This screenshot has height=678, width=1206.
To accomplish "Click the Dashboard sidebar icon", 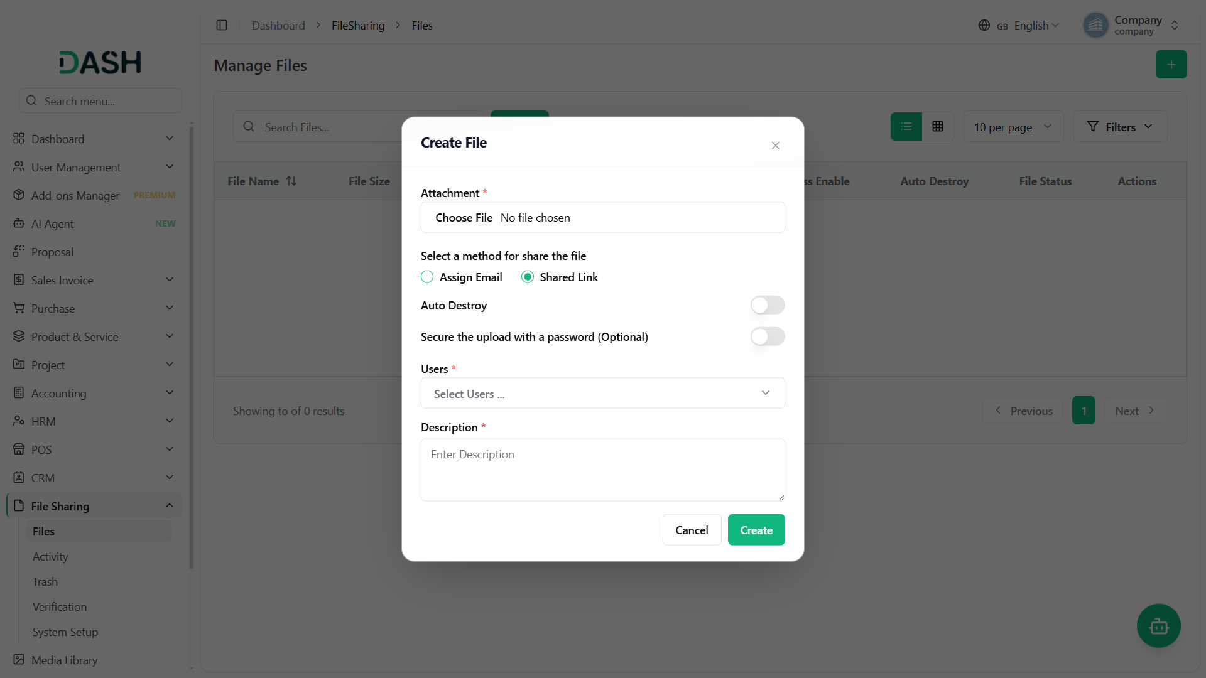I will click(x=19, y=138).
